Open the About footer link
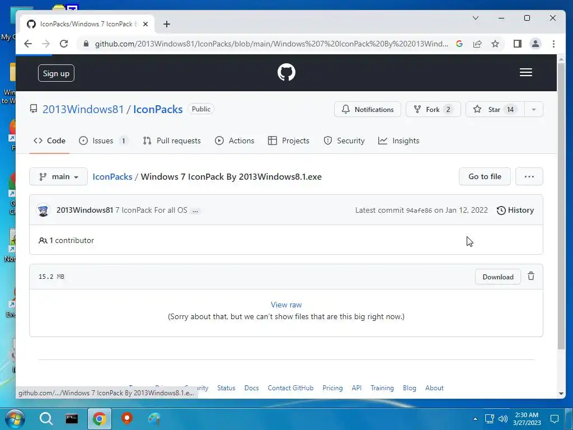The image size is (573, 430). point(434,388)
